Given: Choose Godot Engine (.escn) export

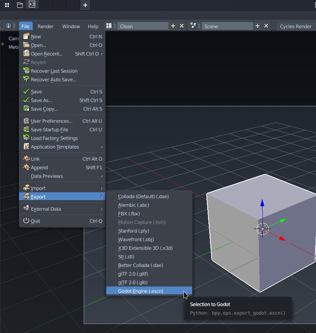Looking at the screenshot, I should 149,291.
